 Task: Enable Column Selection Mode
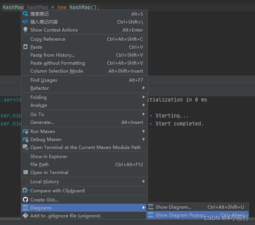point(84,71)
